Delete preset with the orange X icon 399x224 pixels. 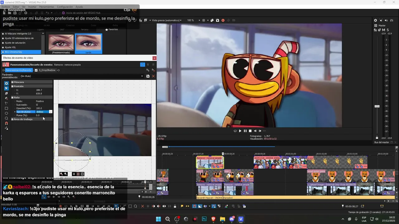pyautogui.click(x=153, y=76)
